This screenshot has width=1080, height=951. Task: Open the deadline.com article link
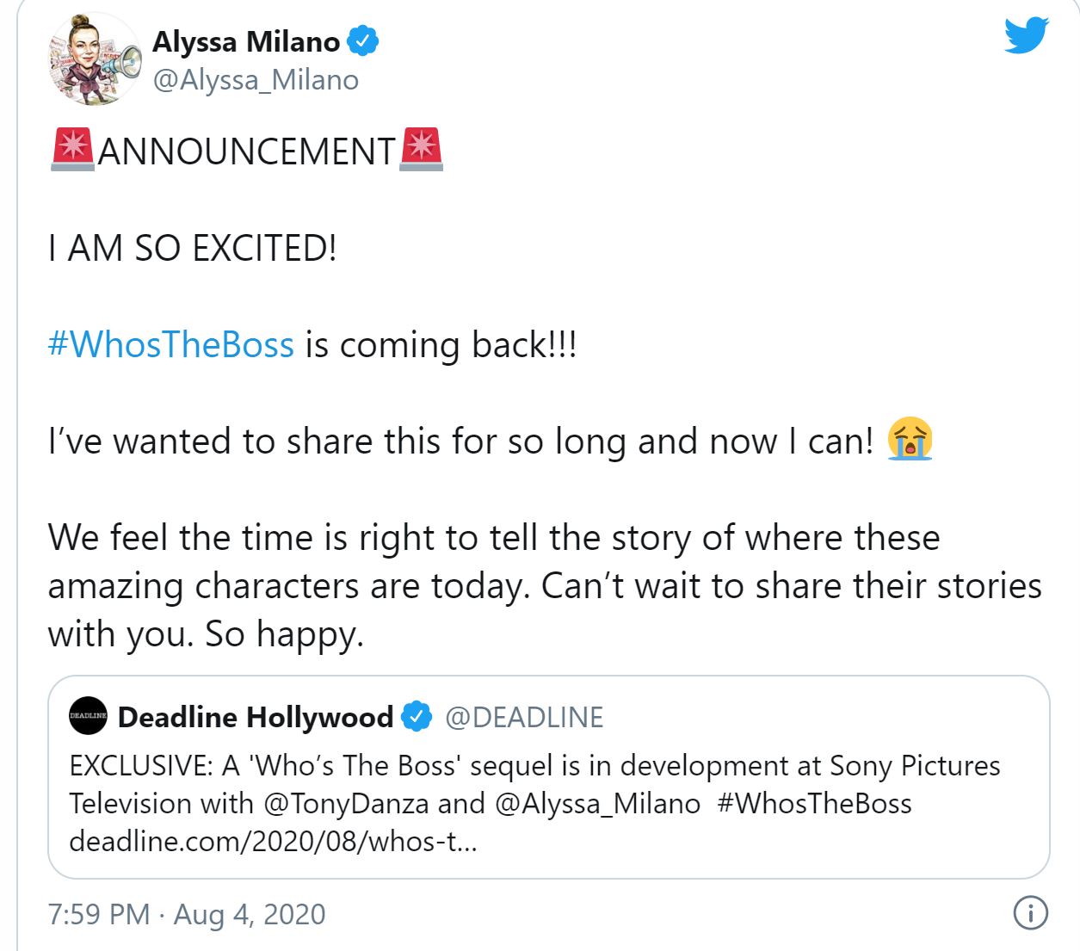(x=273, y=841)
